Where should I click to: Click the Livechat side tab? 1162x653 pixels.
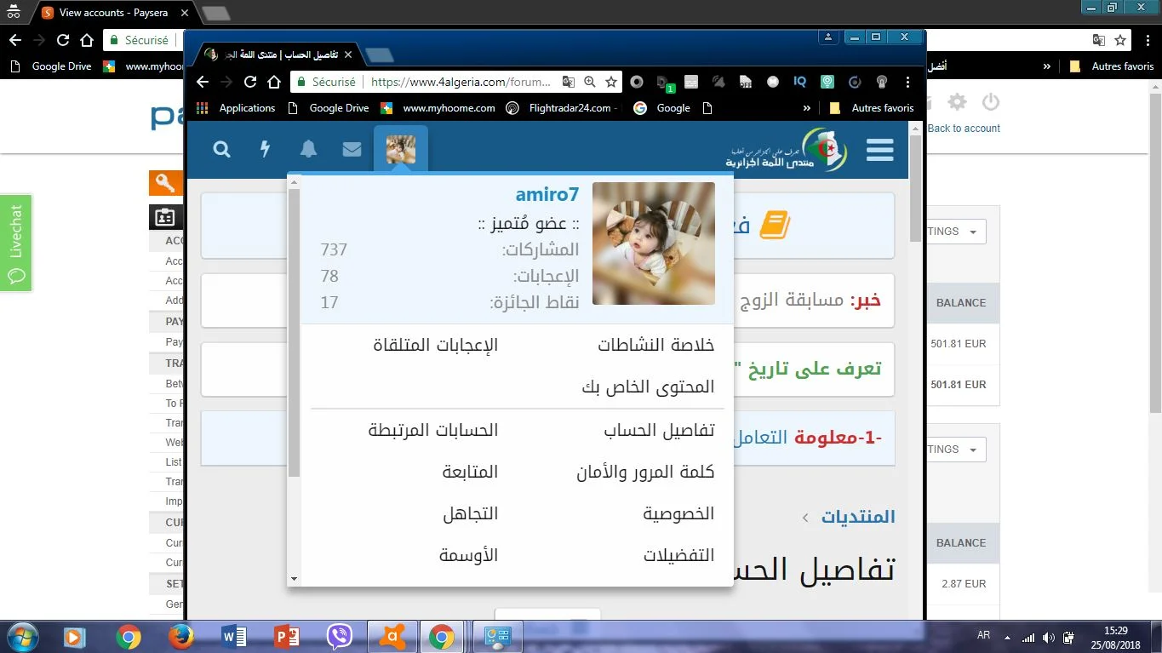pyautogui.click(x=16, y=243)
